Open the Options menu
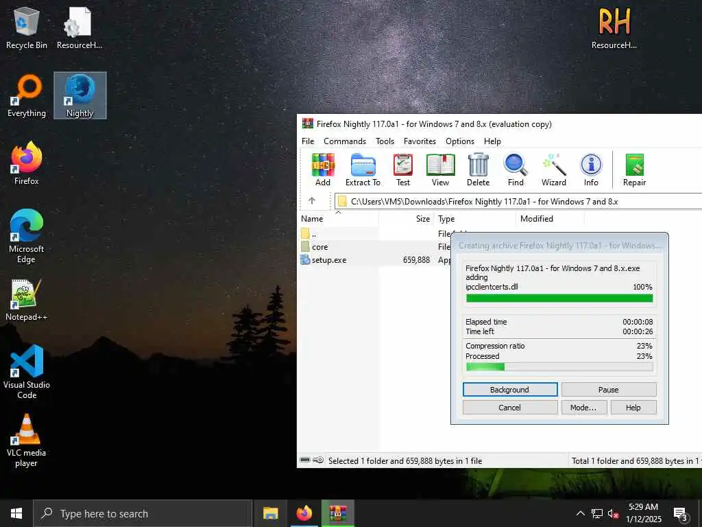 coord(460,141)
